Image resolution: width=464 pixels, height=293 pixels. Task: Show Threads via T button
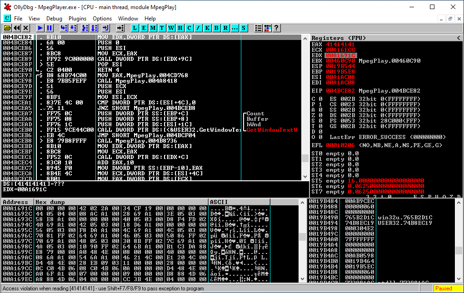coord(162,28)
